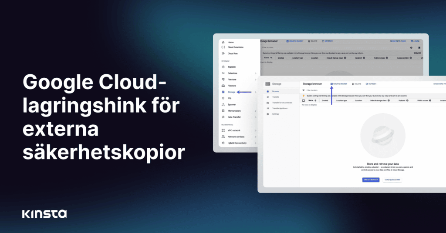Click the Datastore icon in navigation menu
This screenshot has height=233, width=446.
223,73
